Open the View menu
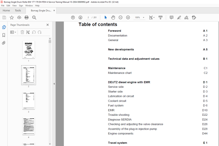 point(15,5)
